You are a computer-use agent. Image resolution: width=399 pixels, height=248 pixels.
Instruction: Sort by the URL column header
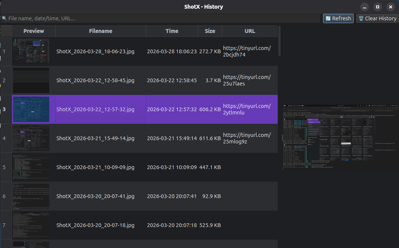pos(249,31)
